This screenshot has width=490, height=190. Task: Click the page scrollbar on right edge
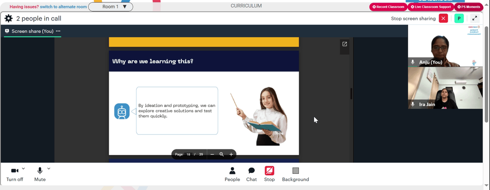(x=486, y=75)
